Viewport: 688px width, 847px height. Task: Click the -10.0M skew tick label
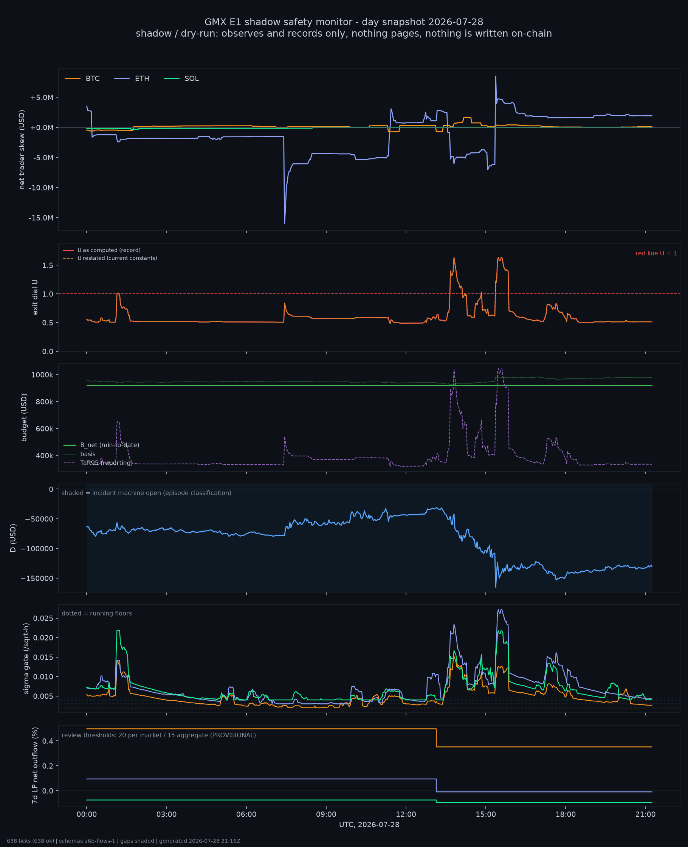point(41,188)
